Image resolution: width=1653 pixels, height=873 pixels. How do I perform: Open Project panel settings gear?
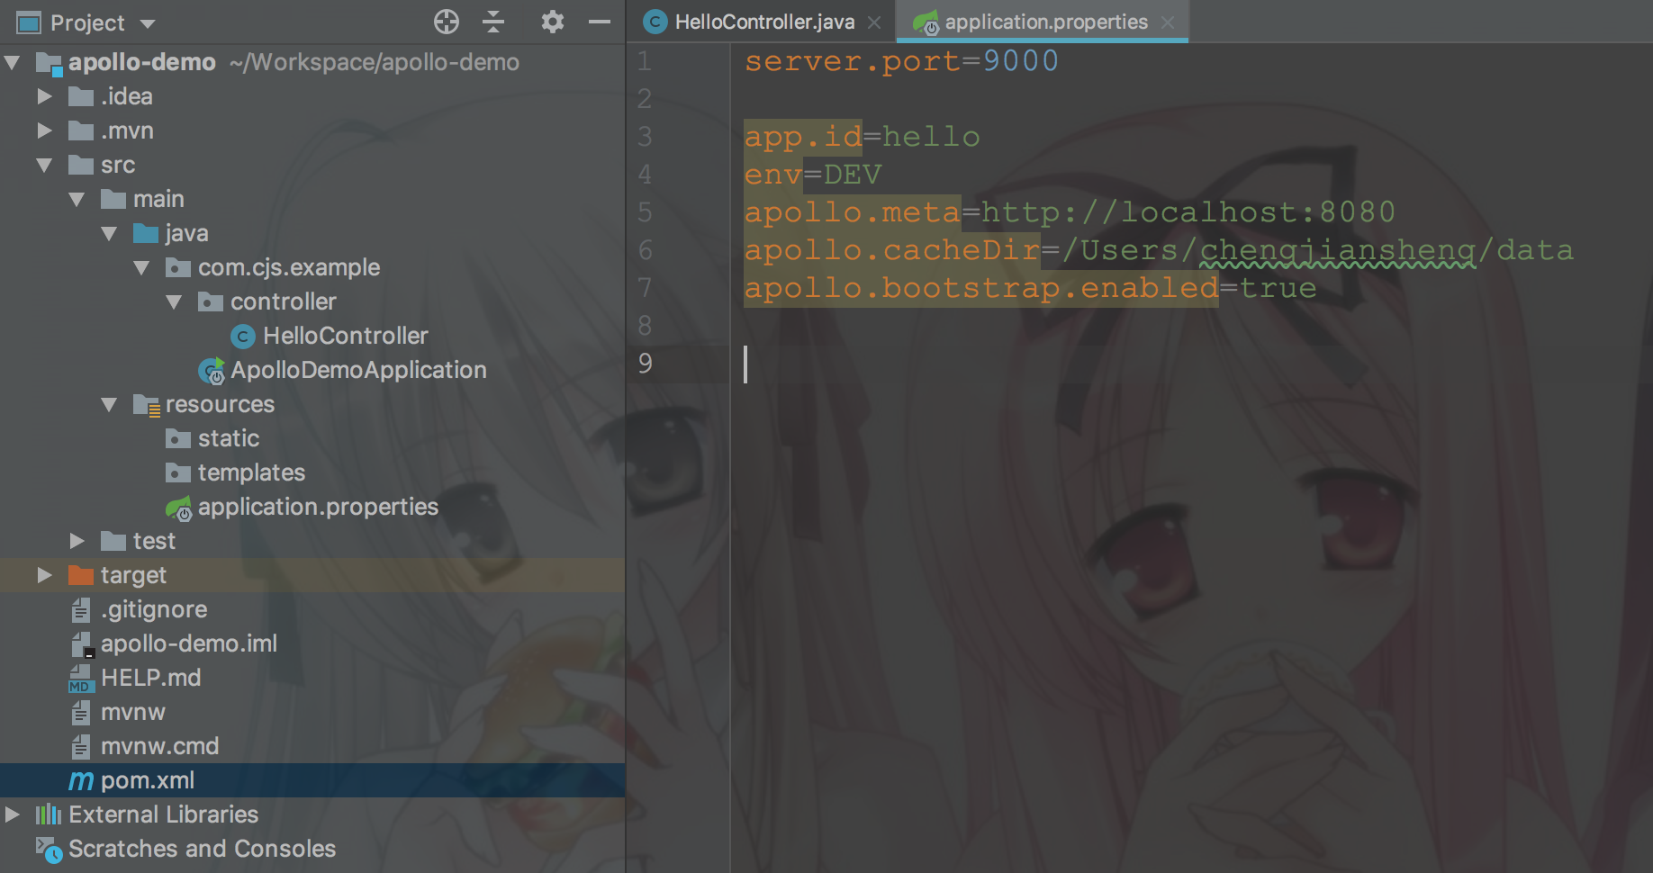pyautogui.click(x=552, y=22)
